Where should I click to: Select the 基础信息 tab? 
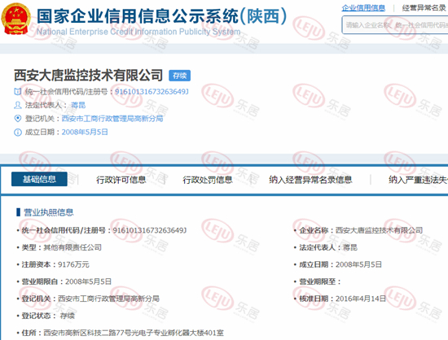[x=39, y=179]
